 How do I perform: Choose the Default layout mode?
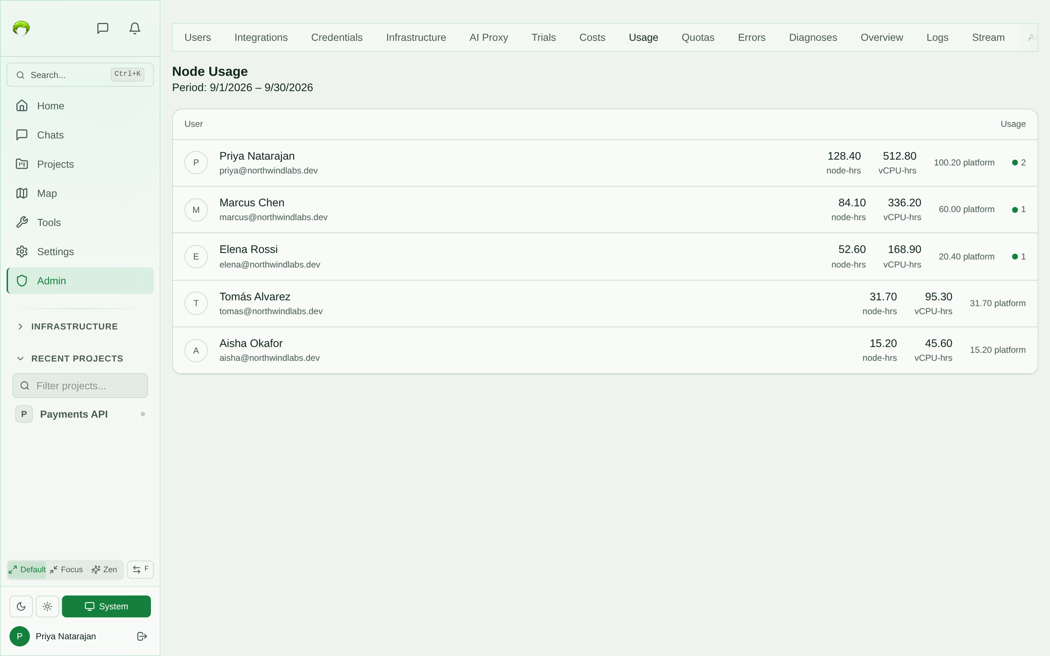(27, 570)
